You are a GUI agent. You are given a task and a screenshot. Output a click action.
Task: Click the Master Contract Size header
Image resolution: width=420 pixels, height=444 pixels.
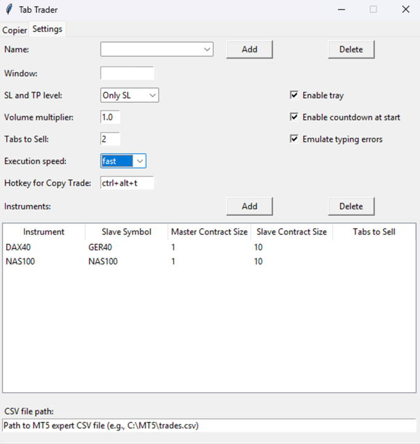tap(209, 232)
